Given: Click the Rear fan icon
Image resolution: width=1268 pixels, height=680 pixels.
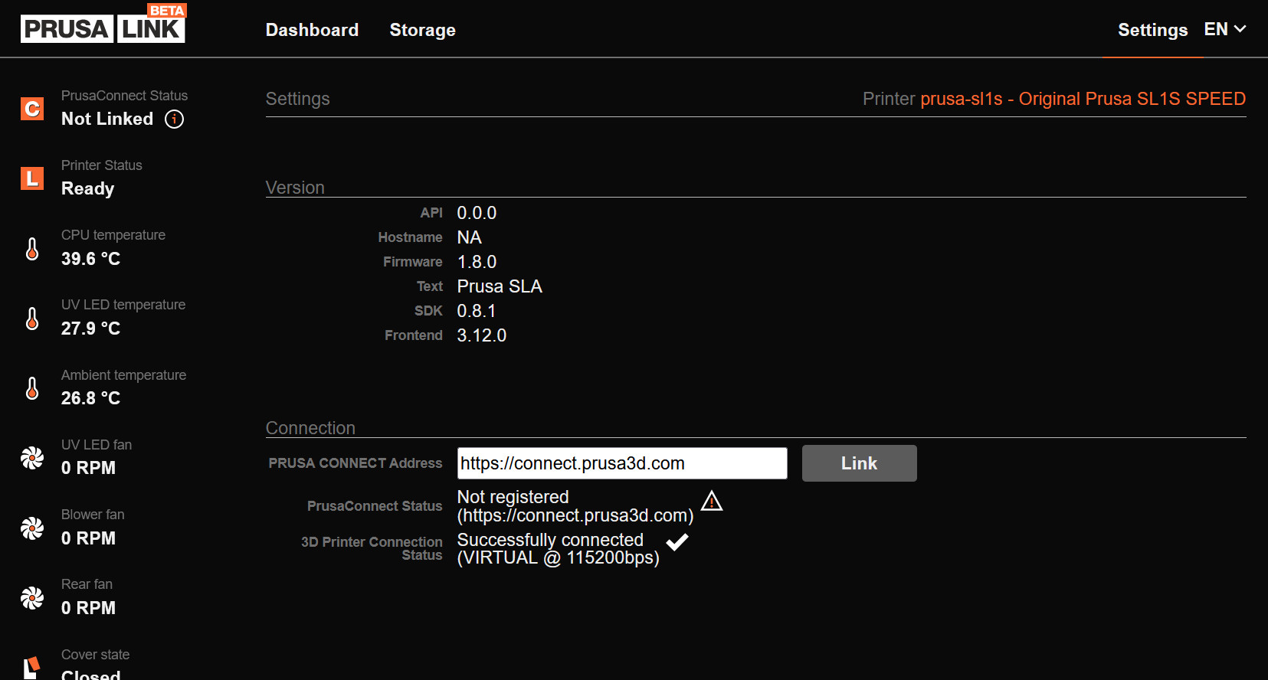Looking at the screenshot, I should click(x=32, y=598).
